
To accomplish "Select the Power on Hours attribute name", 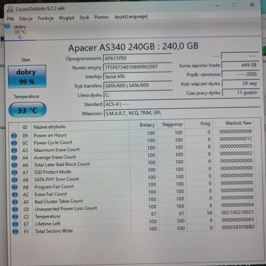I will [50, 135].
